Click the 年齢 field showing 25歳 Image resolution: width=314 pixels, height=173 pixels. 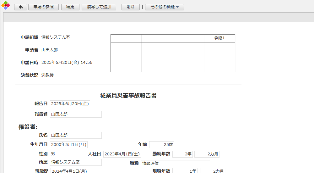pyautogui.click(x=161, y=145)
